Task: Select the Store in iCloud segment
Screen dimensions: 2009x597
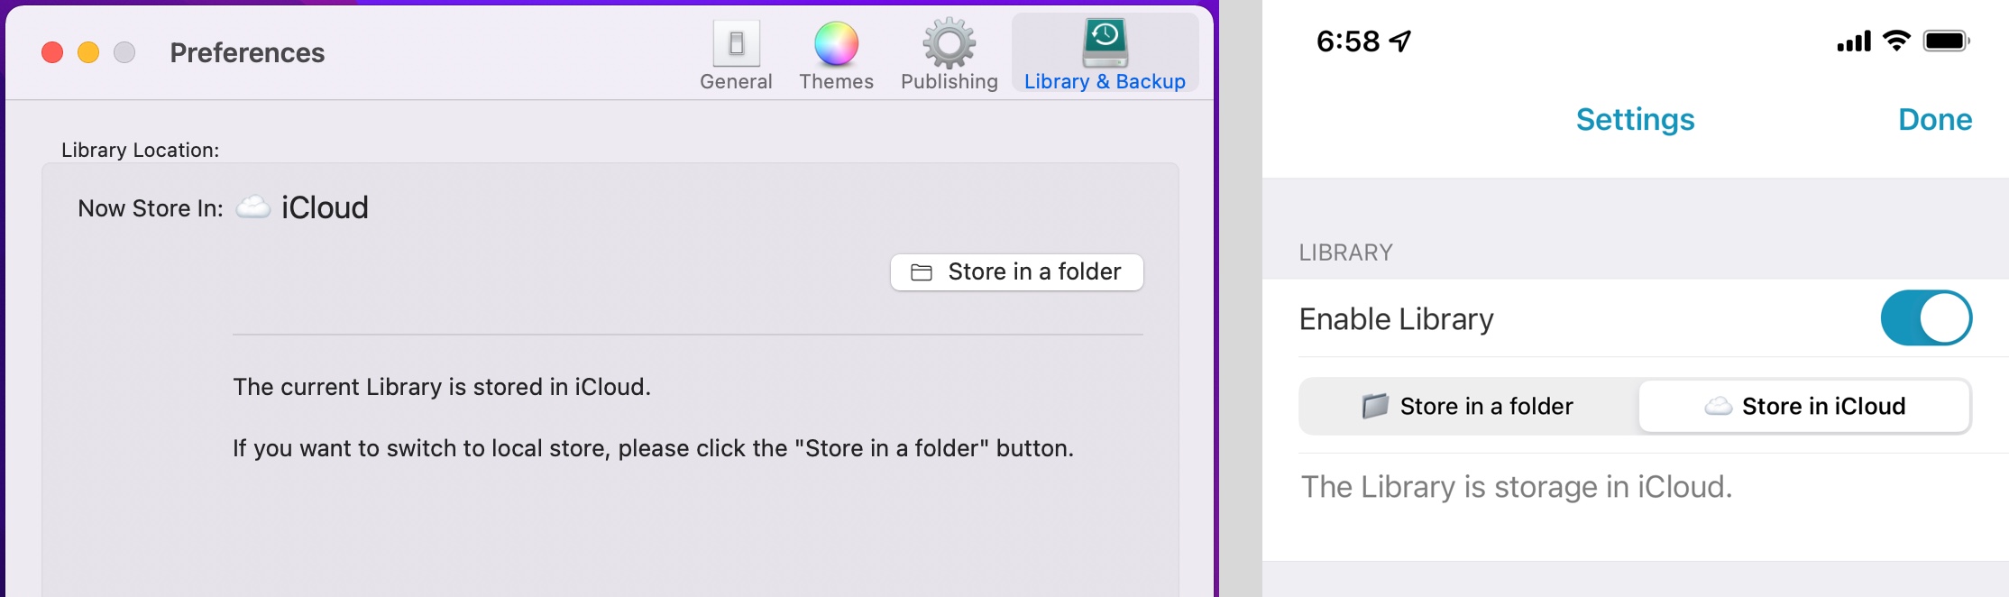Action: 1804,407
